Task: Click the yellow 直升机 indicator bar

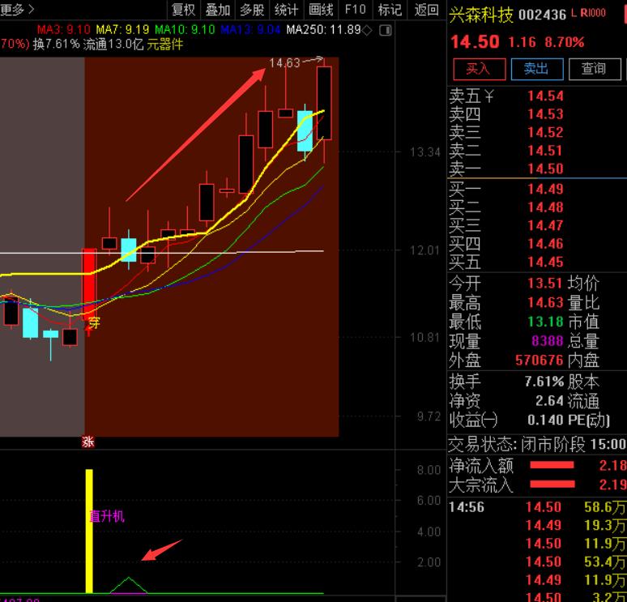Action: [x=89, y=532]
